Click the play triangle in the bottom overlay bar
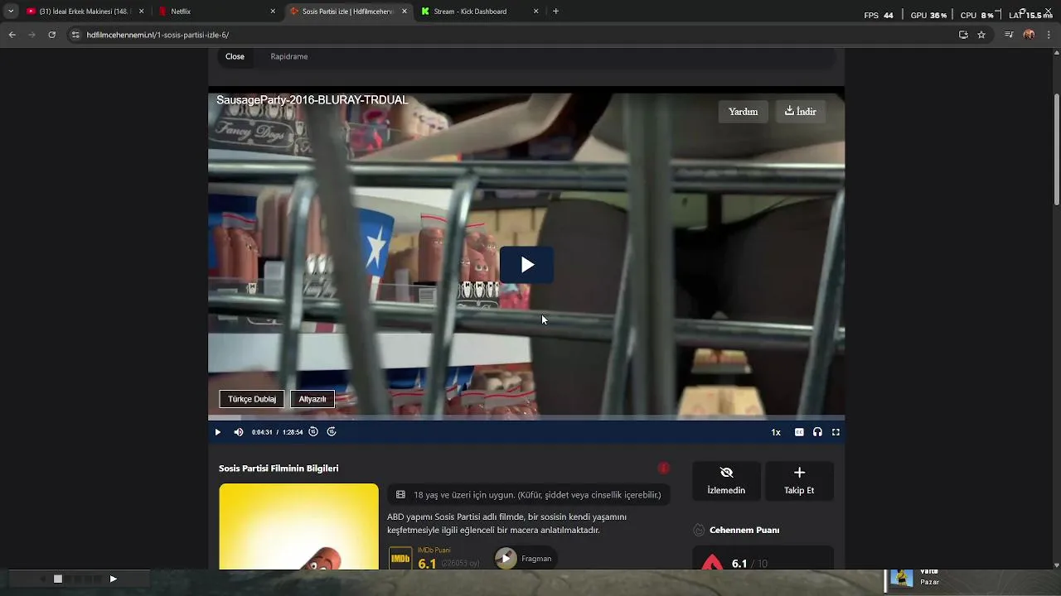This screenshot has height=596, width=1061. pyautogui.click(x=113, y=579)
